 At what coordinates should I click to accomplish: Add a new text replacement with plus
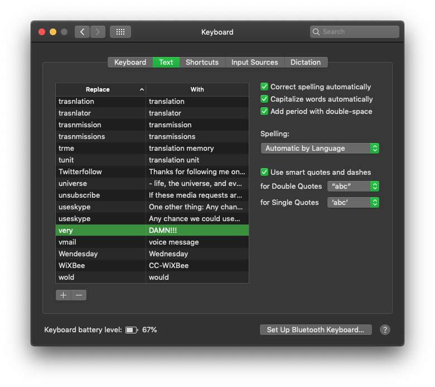click(63, 295)
